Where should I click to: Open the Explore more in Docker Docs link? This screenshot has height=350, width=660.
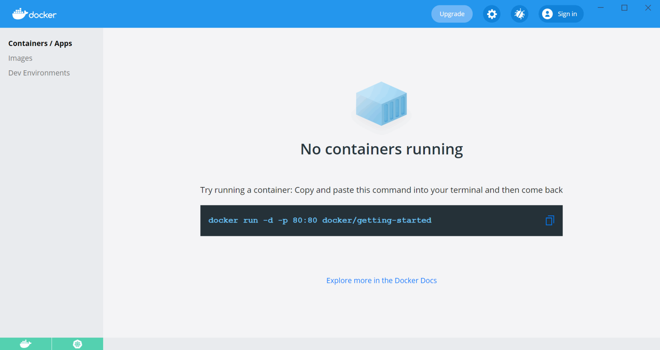[381, 280]
